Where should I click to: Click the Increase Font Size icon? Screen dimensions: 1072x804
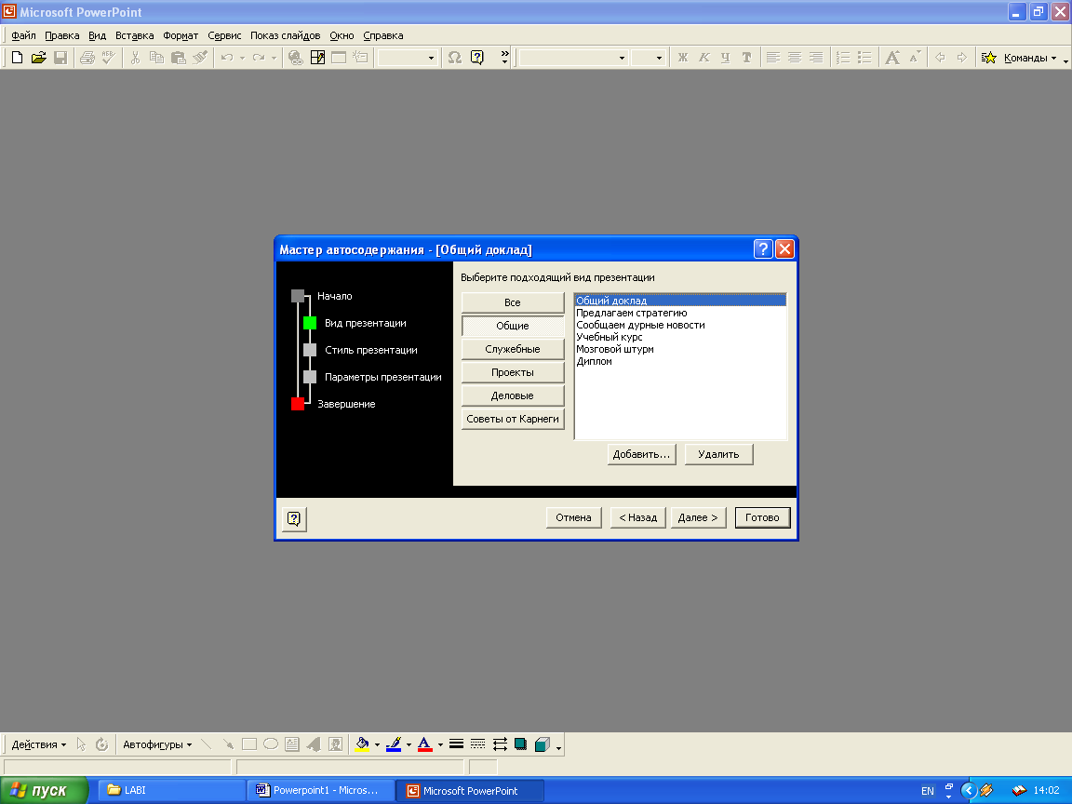[x=892, y=58]
